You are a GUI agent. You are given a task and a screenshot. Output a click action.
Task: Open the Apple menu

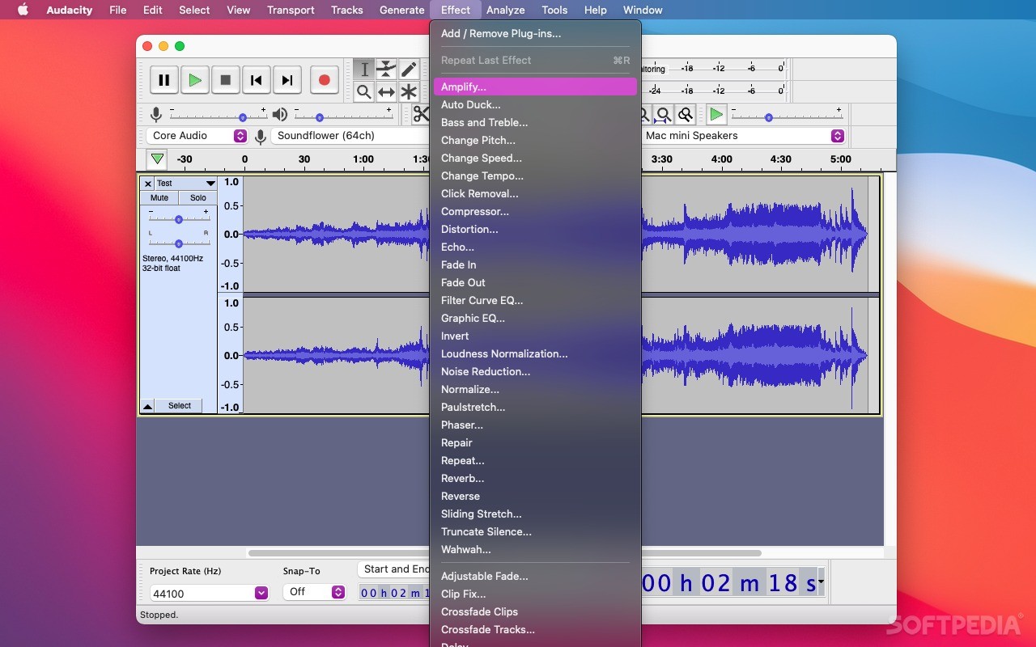(23, 10)
